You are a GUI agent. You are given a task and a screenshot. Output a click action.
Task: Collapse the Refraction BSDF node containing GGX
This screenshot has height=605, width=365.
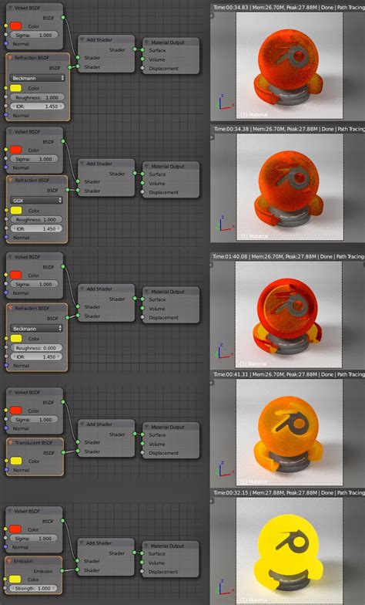[11, 181]
